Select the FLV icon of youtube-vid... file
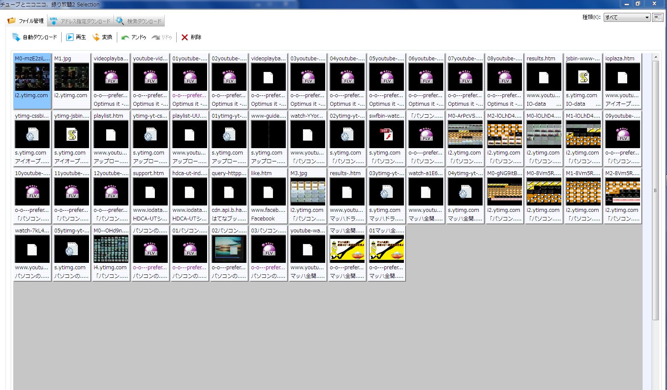The height and width of the screenshot is (390, 667). (151, 77)
